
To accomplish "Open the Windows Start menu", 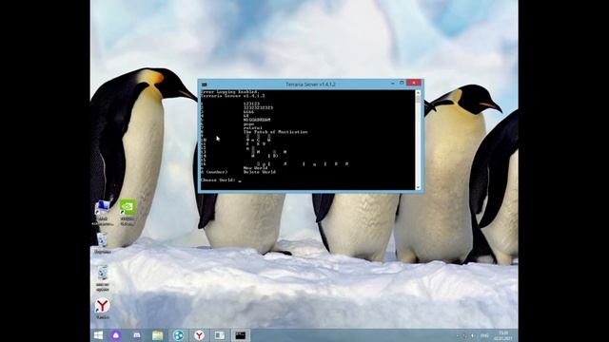I will (98, 335).
